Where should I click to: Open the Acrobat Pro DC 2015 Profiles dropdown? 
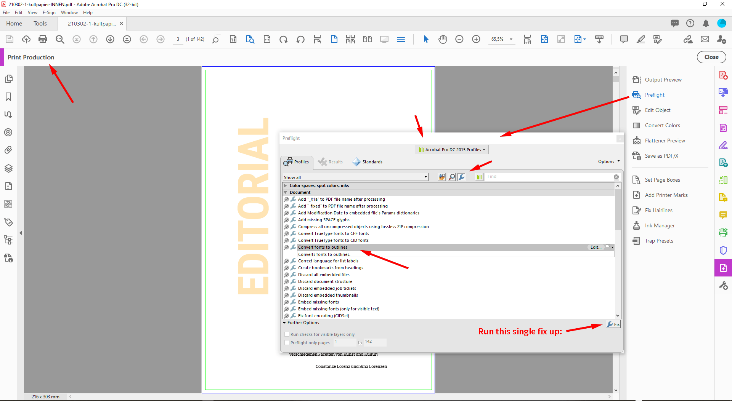pyautogui.click(x=451, y=149)
